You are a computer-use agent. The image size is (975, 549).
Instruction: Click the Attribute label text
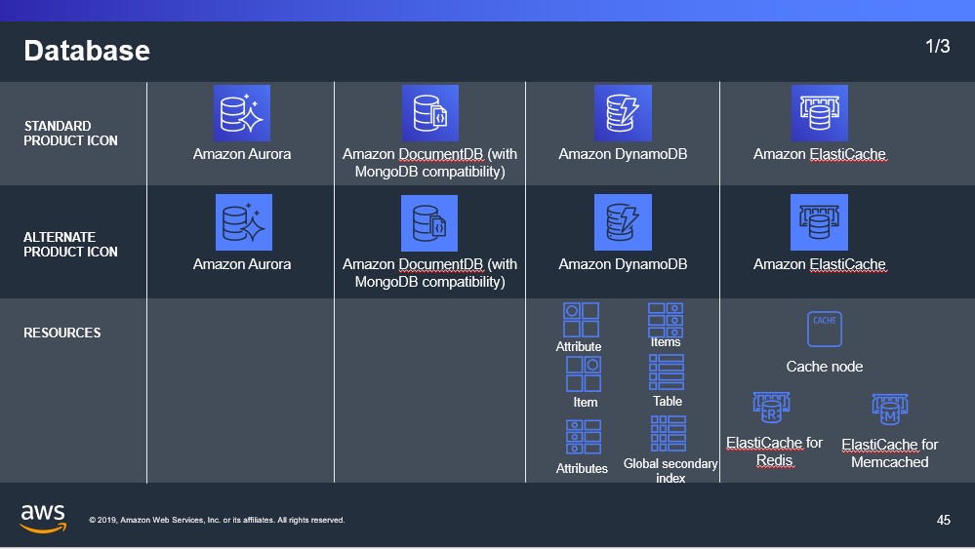click(579, 346)
